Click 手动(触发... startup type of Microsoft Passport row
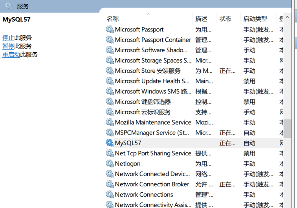This screenshot has width=297, height=208. (258, 29)
